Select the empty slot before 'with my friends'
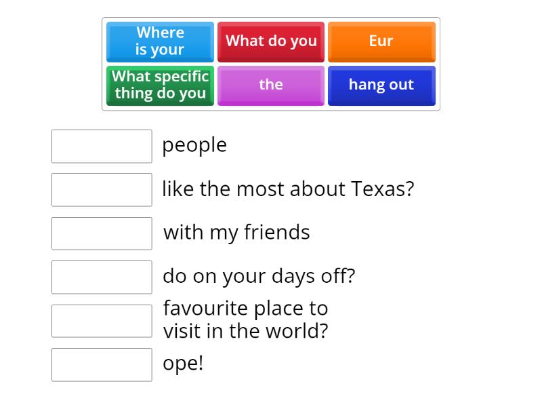 tap(102, 233)
